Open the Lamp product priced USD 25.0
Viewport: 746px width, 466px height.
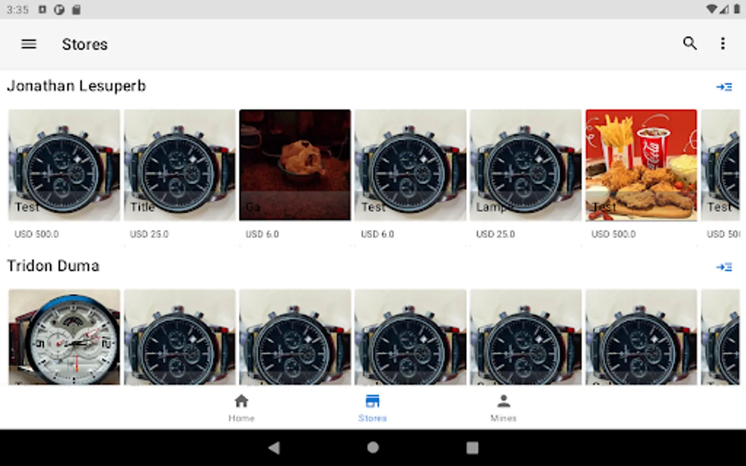pyautogui.click(x=525, y=165)
